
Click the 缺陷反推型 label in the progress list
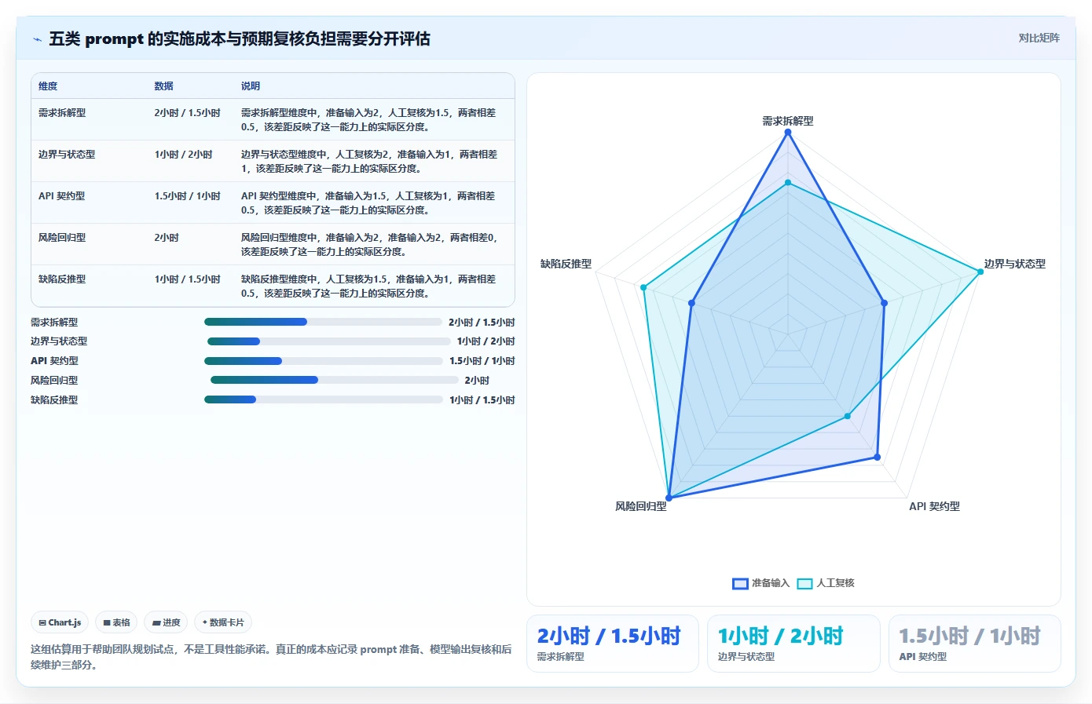54,400
